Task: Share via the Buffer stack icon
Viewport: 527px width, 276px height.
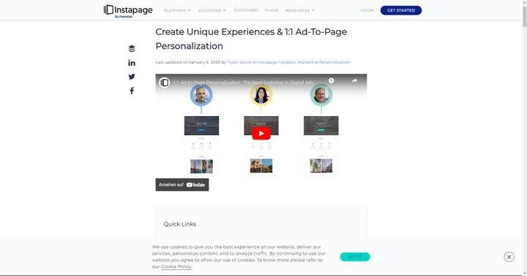Action: coord(132,49)
